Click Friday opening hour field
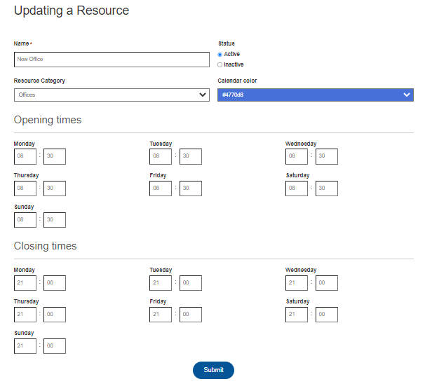Screen dimensions: 425x384 point(161,188)
